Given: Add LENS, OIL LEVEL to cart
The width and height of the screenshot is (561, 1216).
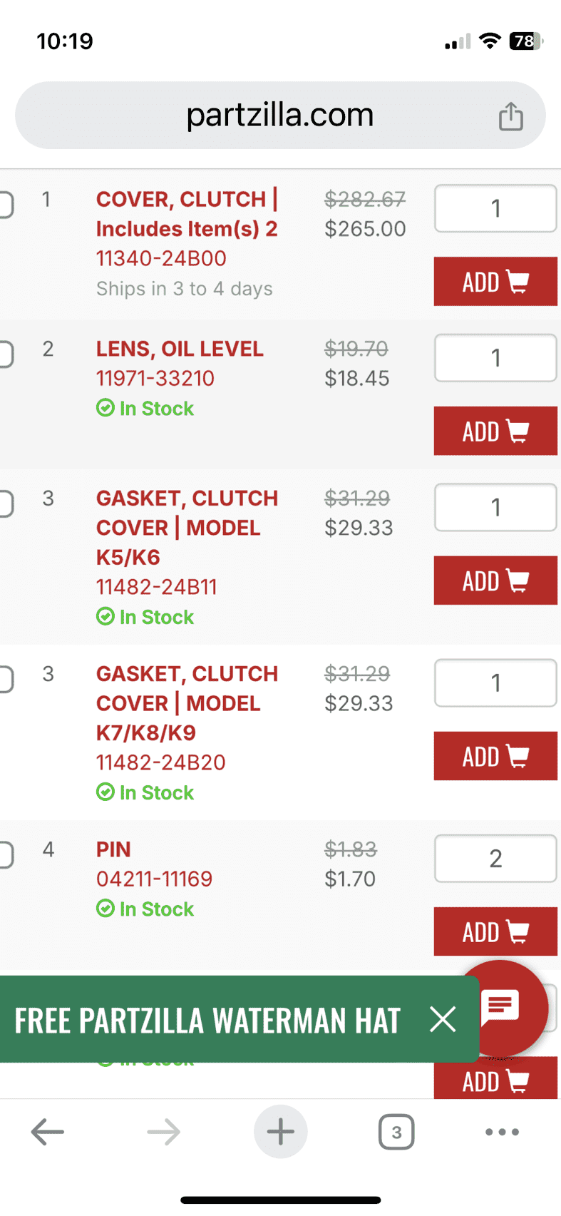Looking at the screenshot, I should click(x=495, y=431).
